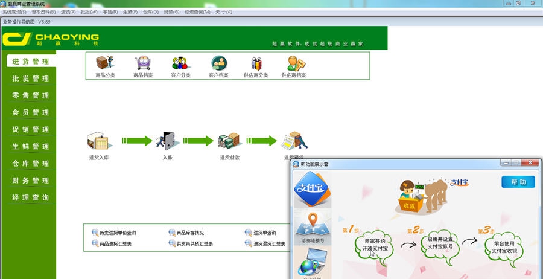Click the 帮助 button

coord(518,182)
